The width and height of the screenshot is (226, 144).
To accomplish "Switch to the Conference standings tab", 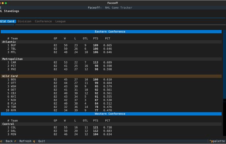I will point(43,21).
